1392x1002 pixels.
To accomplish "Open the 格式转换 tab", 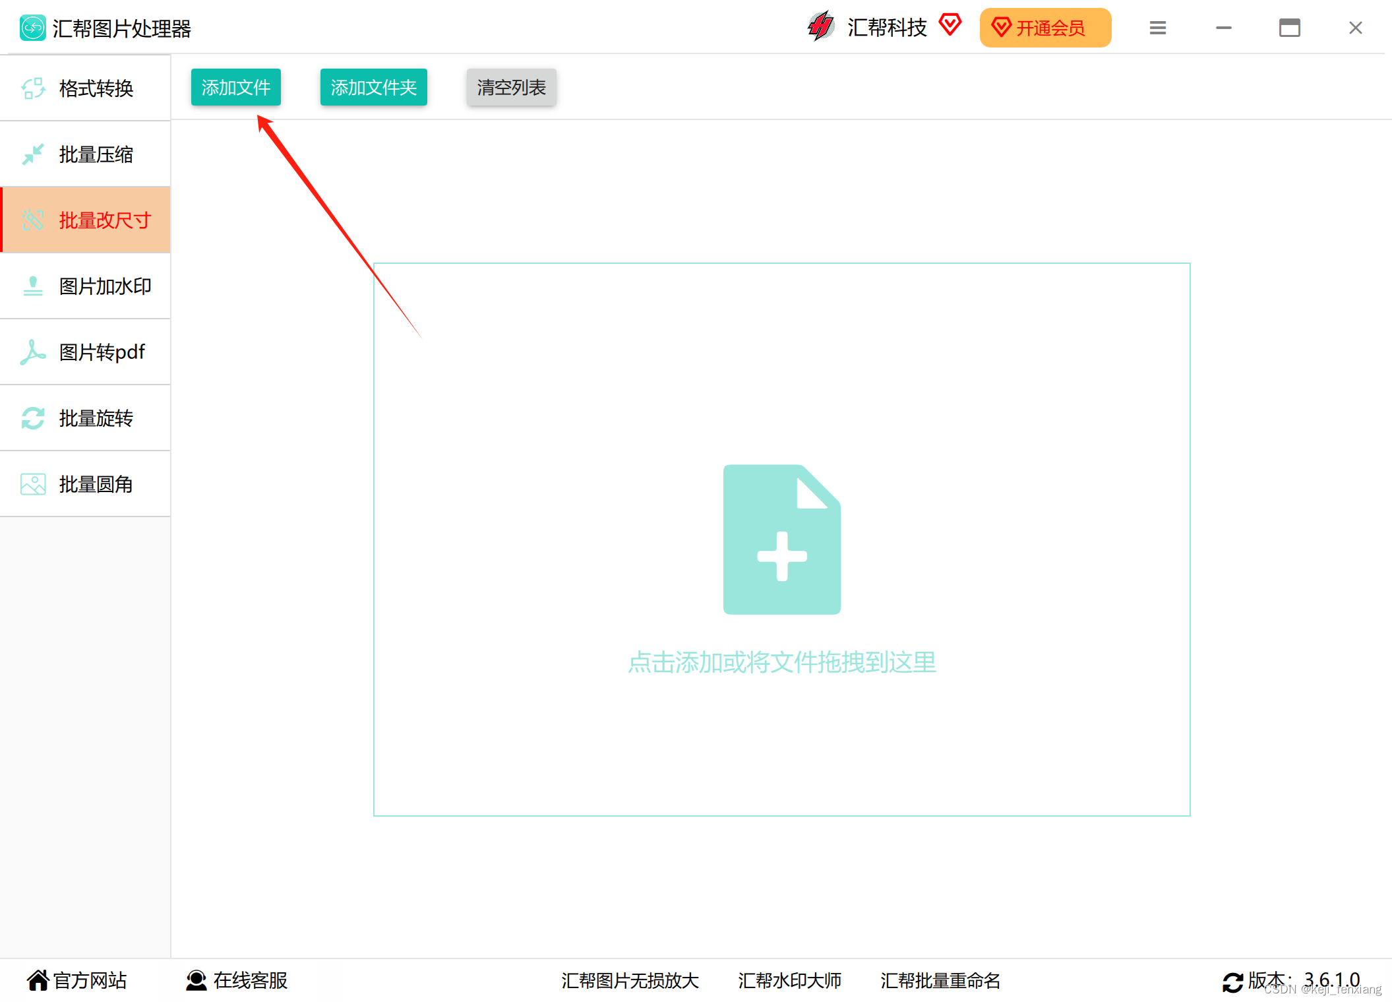I will pyautogui.click(x=86, y=88).
